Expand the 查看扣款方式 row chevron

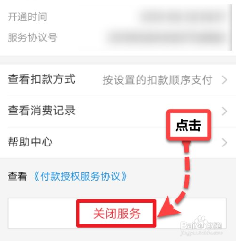[225, 80]
